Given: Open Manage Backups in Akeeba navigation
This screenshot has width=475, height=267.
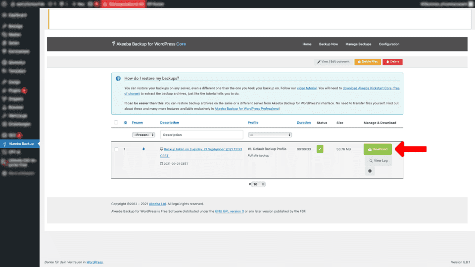Looking at the screenshot, I should (x=358, y=44).
